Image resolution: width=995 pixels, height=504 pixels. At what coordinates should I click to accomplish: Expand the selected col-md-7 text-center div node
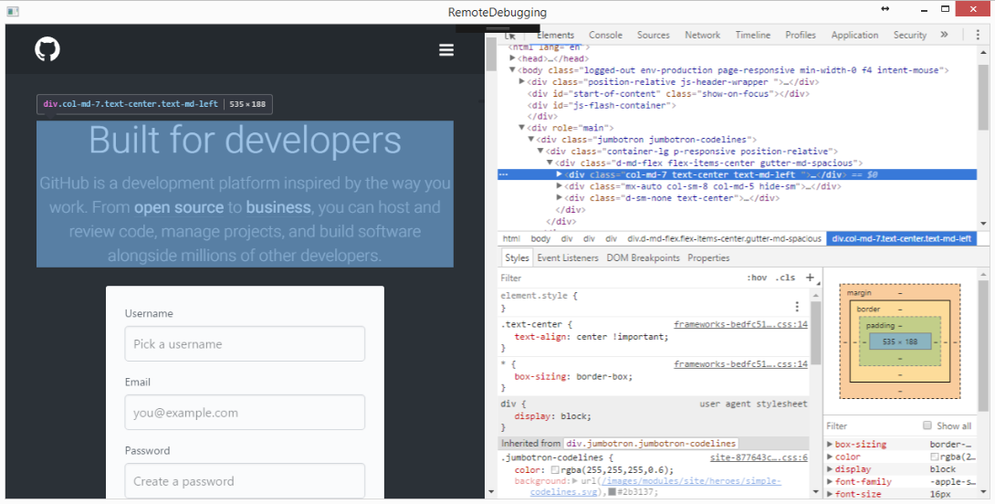pos(559,173)
